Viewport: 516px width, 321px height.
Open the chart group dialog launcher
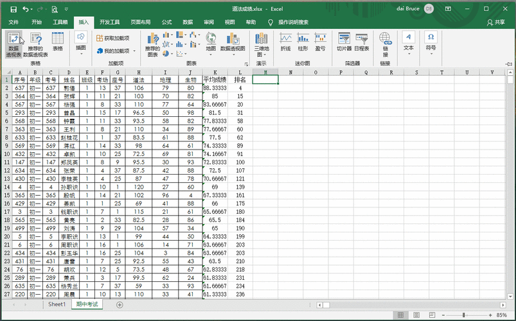246,64
